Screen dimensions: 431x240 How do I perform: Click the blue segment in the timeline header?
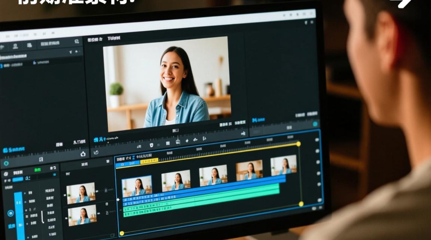[x=128, y=164]
